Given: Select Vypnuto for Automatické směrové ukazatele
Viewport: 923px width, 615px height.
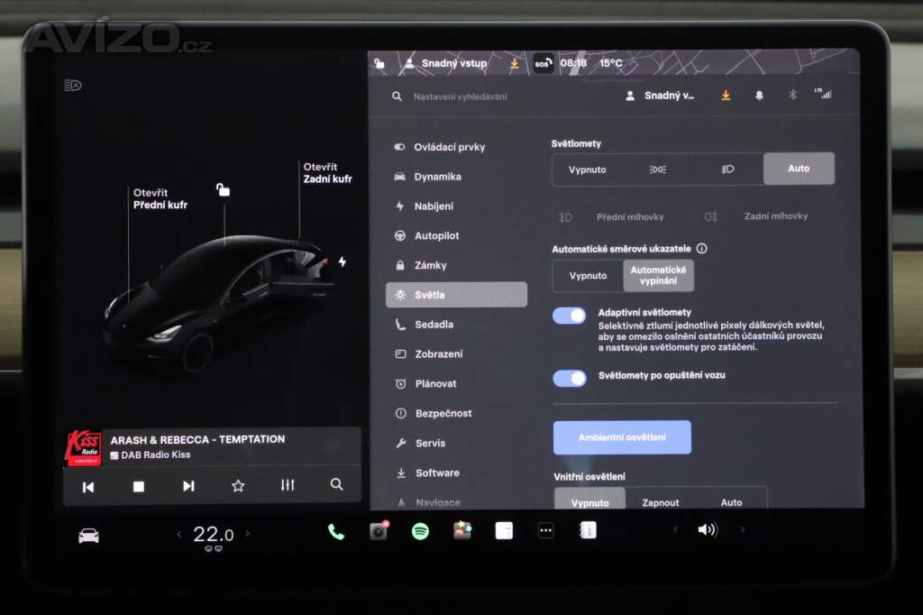Looking at the screenshot, I should (588, 276).
